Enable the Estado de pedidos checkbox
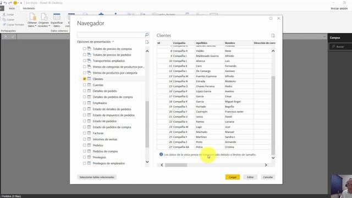Screen dimensions: 352x198 pyautogui.click(x=84, y=121)
